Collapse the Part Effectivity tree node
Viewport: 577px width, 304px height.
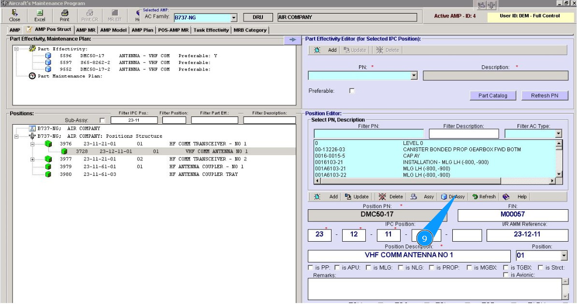tap(17, 49)
